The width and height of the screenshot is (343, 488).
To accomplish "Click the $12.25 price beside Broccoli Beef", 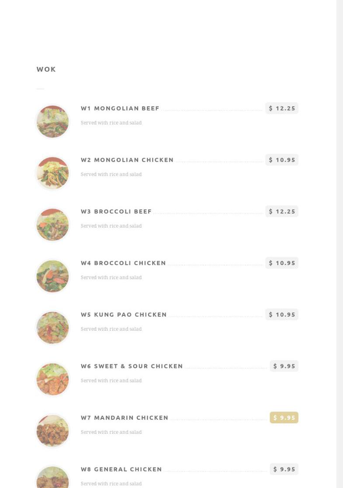I will [282, 211].
